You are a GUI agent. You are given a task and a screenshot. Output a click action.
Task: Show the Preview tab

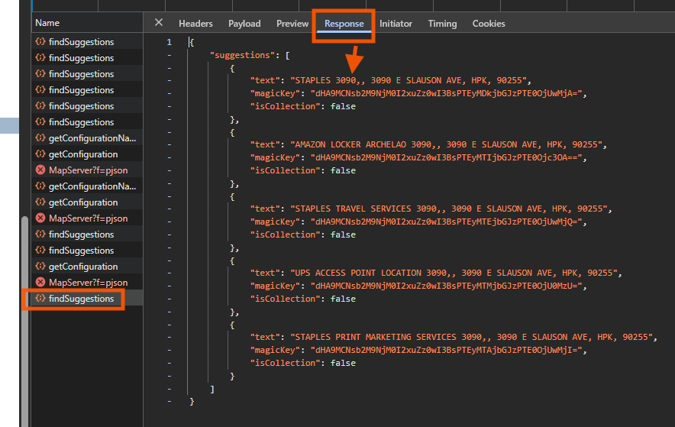[x=292, y=24]
